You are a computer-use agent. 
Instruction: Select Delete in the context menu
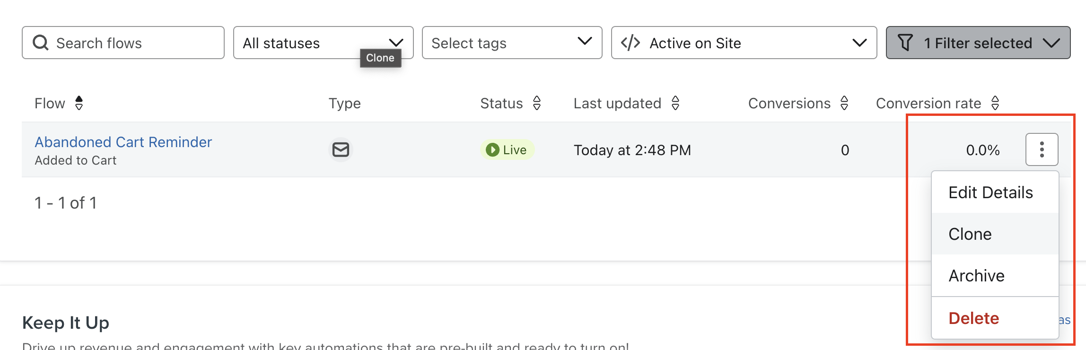coord(995,318)
